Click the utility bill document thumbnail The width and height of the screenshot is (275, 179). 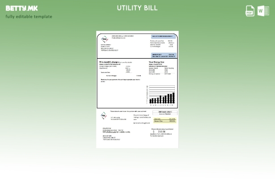[137, 89]
